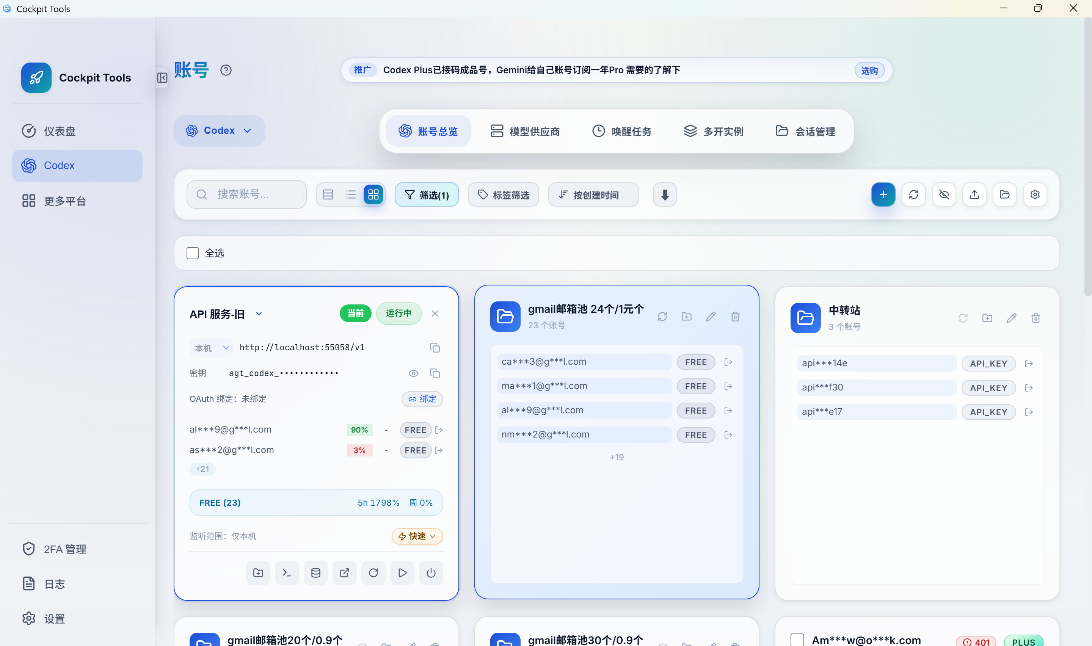This screenshot has height=646, width=1092.
Task: Open the 快速 speed mode dropdown
Action: (417, 536)
